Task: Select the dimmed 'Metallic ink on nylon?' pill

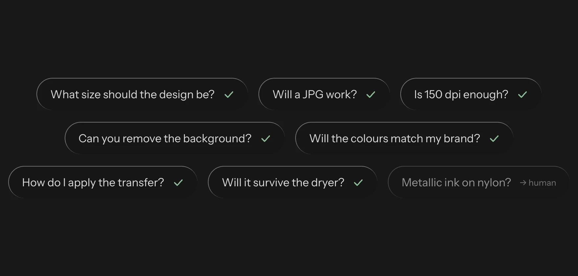Action: coord(479,182)
